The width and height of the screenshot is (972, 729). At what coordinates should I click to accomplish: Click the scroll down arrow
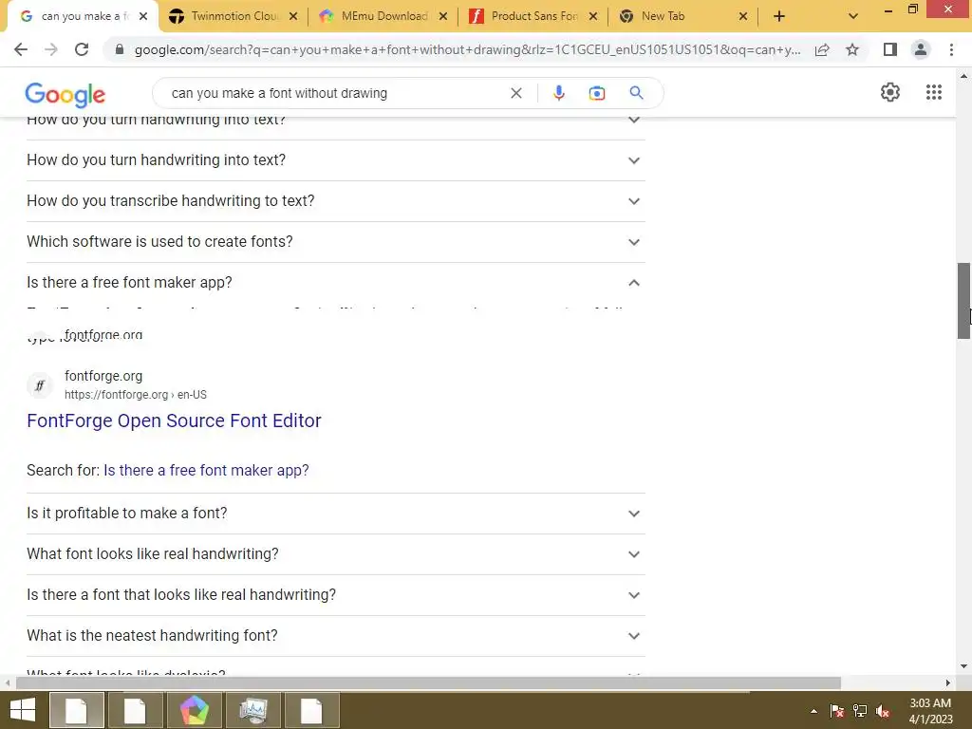(x=963, y=667)
